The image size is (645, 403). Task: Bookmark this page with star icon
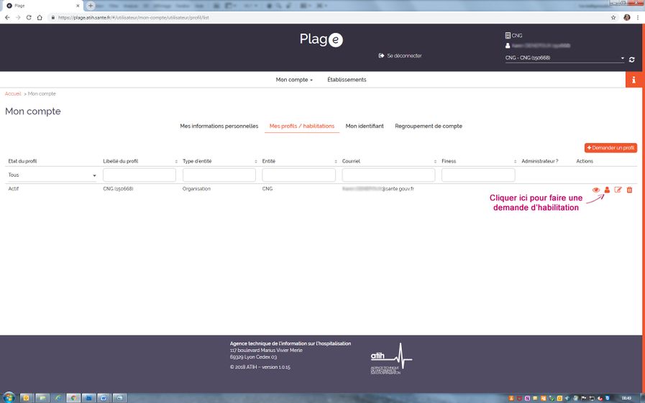613,17
